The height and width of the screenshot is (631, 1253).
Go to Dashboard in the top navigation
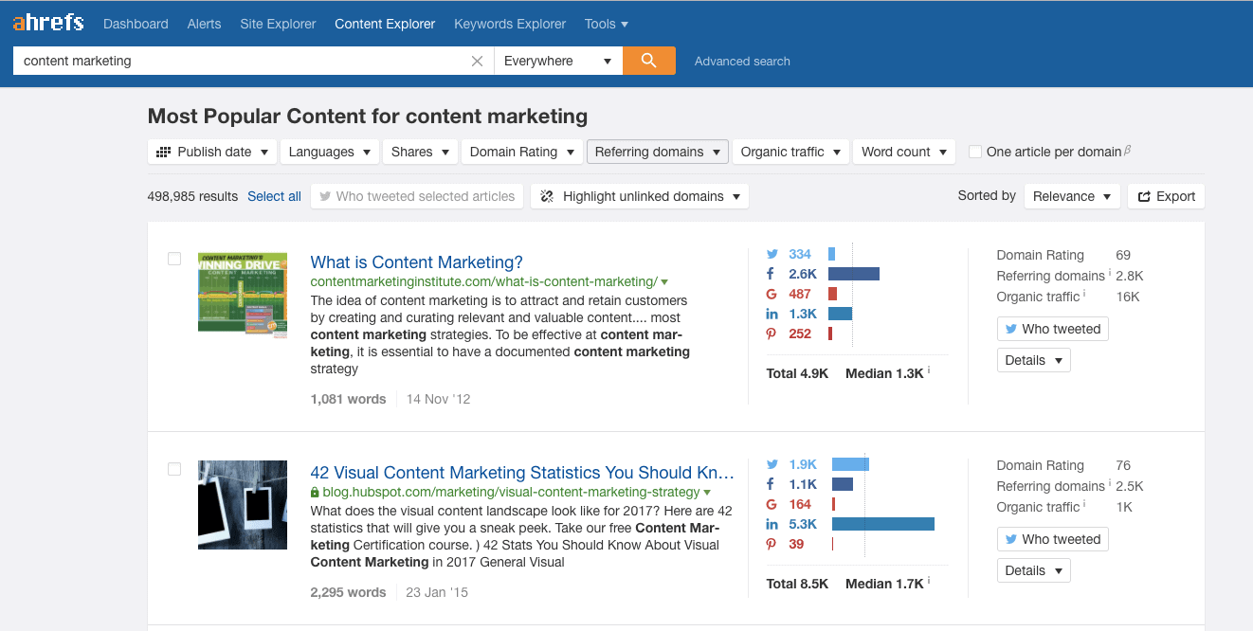(x=136, y=24)
